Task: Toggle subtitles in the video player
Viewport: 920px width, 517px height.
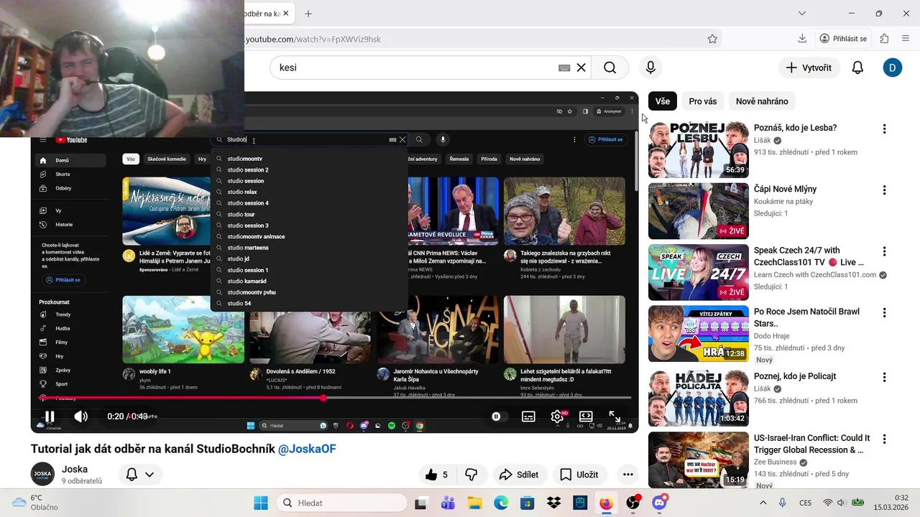Action: [x=528, y=416]
